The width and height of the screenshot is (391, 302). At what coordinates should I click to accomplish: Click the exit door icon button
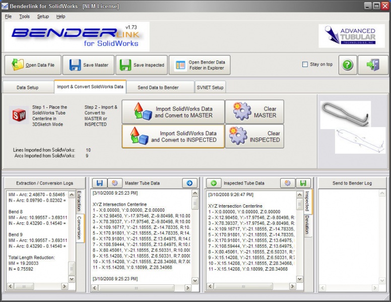(373, 65)
